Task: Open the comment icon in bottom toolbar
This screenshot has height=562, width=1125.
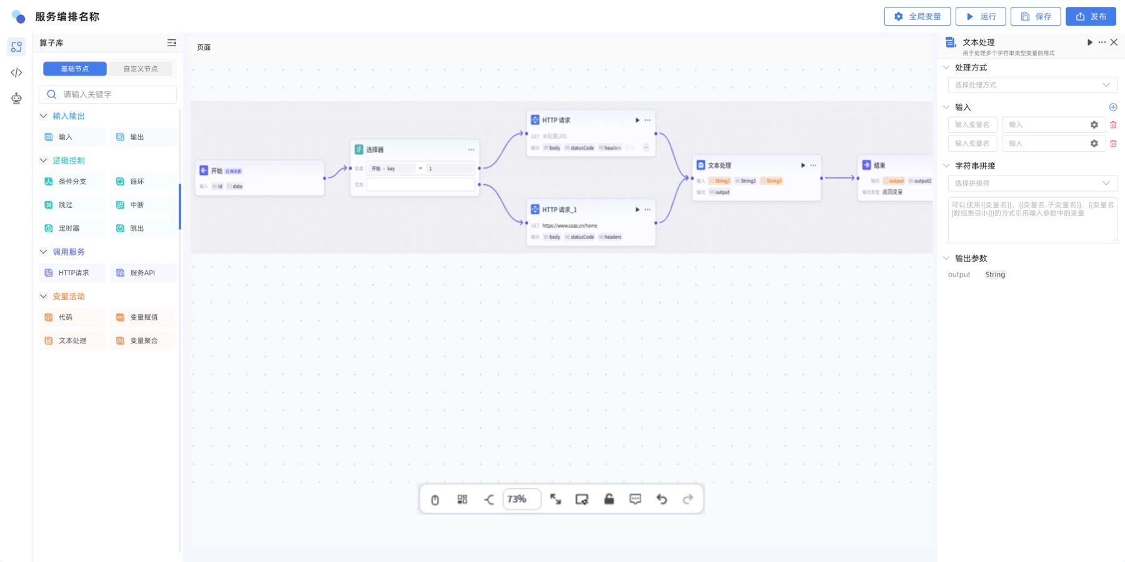Action: tap(636, 499)
